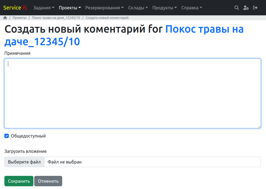
Task: Open the user settings icon
Action: tap(246, 8)
